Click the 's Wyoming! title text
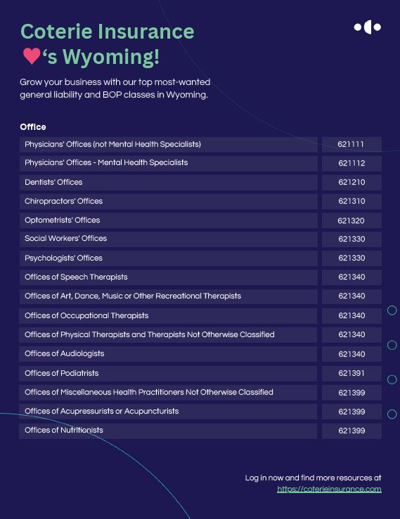Screen dimensions: 400x519 (x=101, y=57)
